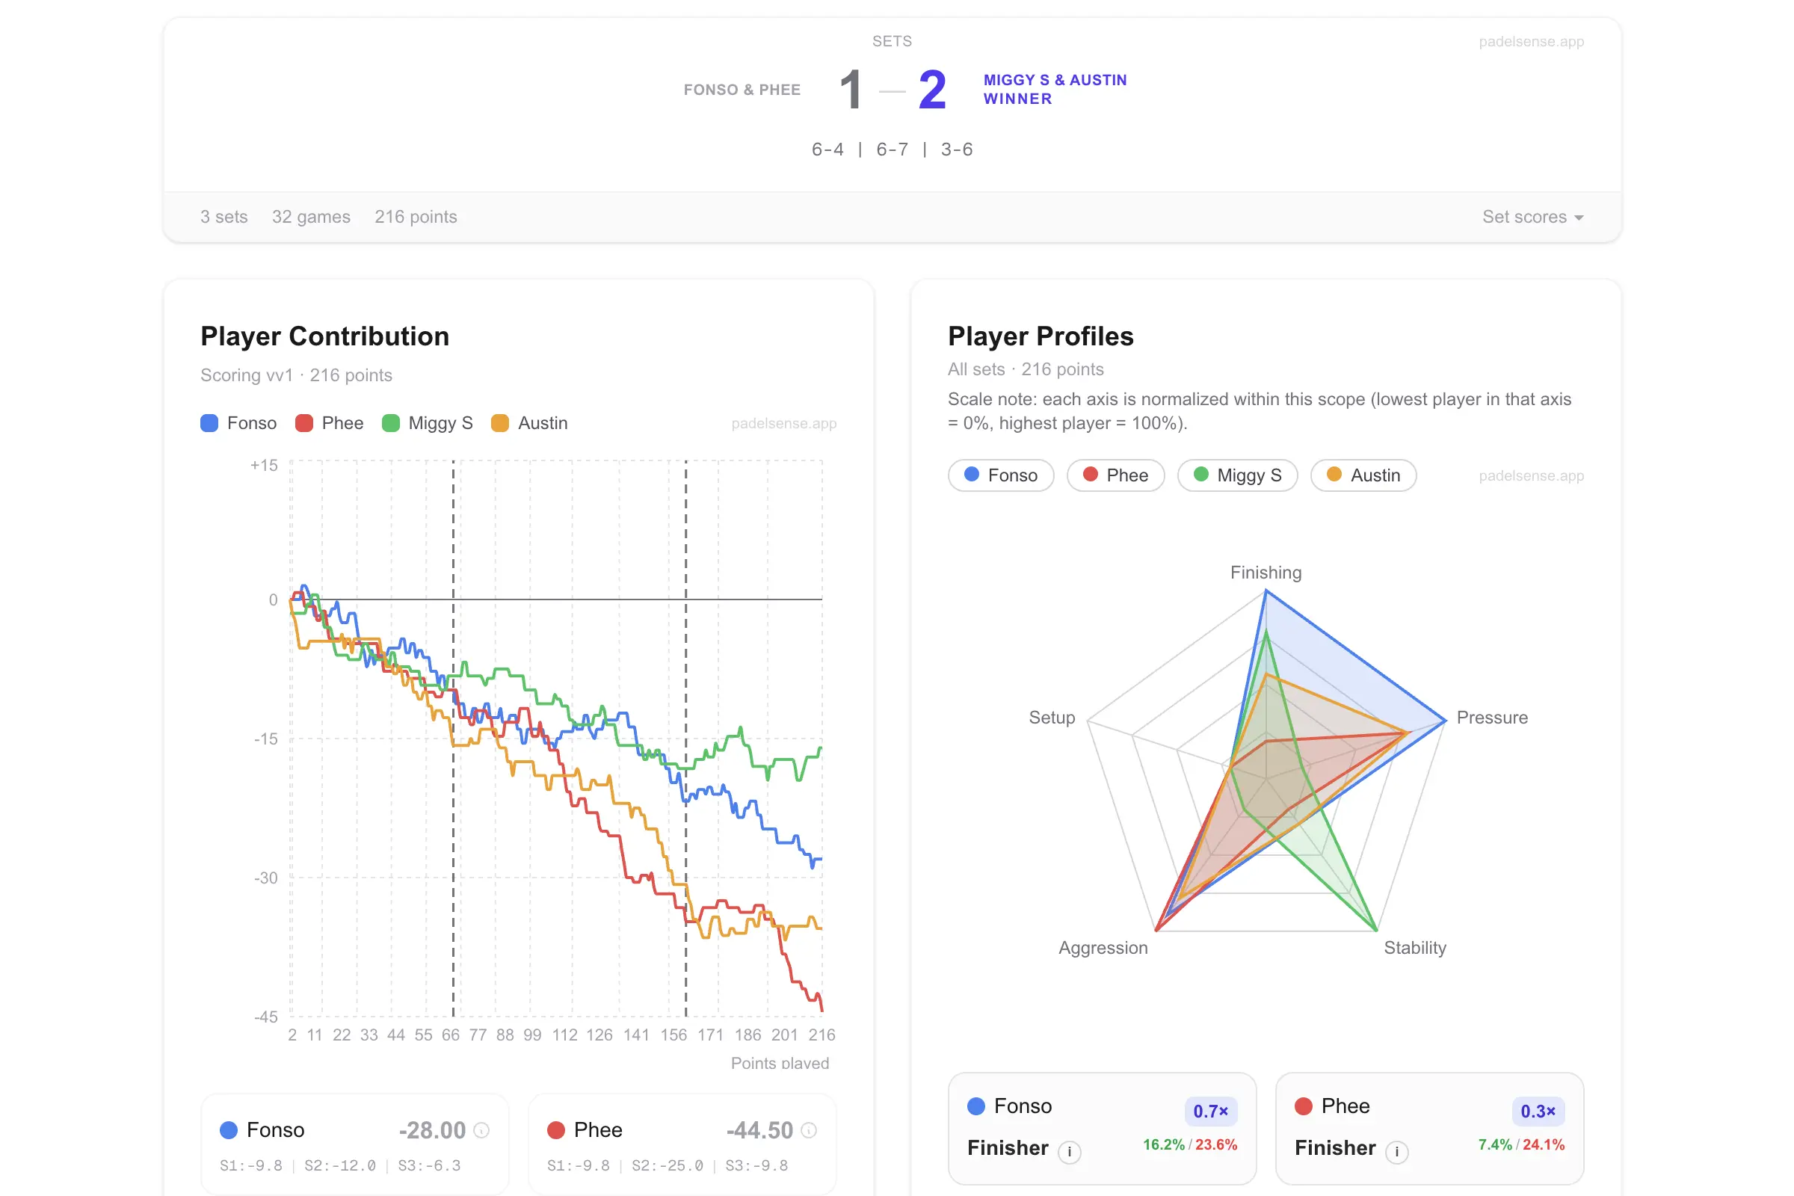
Task: Toggle Fonso in Player Profiles filter
Action: [x=1001, y=475]
